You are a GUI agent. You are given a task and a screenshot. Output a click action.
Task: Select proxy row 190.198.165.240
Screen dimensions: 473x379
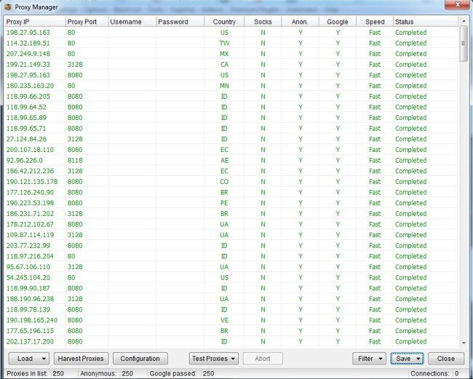(231, 320)
